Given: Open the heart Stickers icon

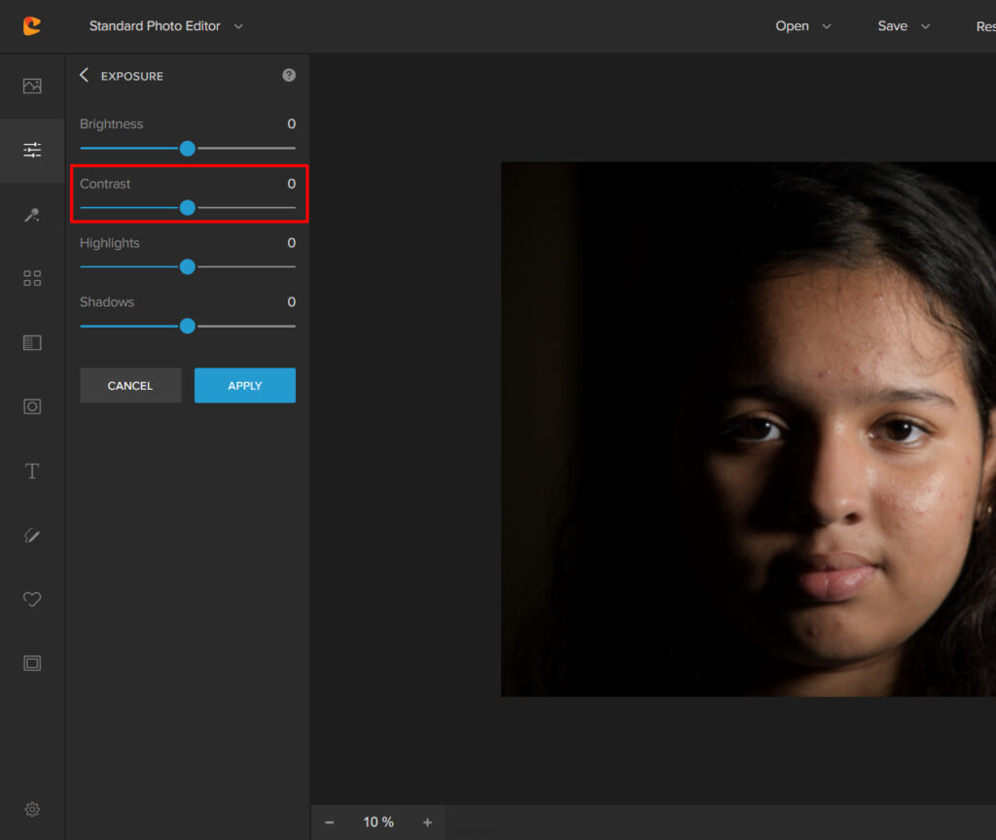Looking at the screenshot, I should click(x=32, y=600).
